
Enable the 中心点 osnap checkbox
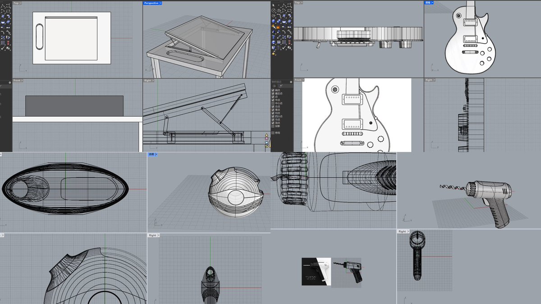click(x=273, y=104)
